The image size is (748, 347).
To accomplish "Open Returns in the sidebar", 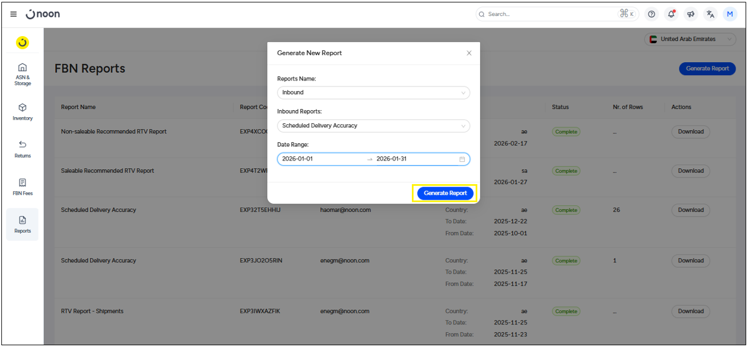I will [x=23, y=149].
